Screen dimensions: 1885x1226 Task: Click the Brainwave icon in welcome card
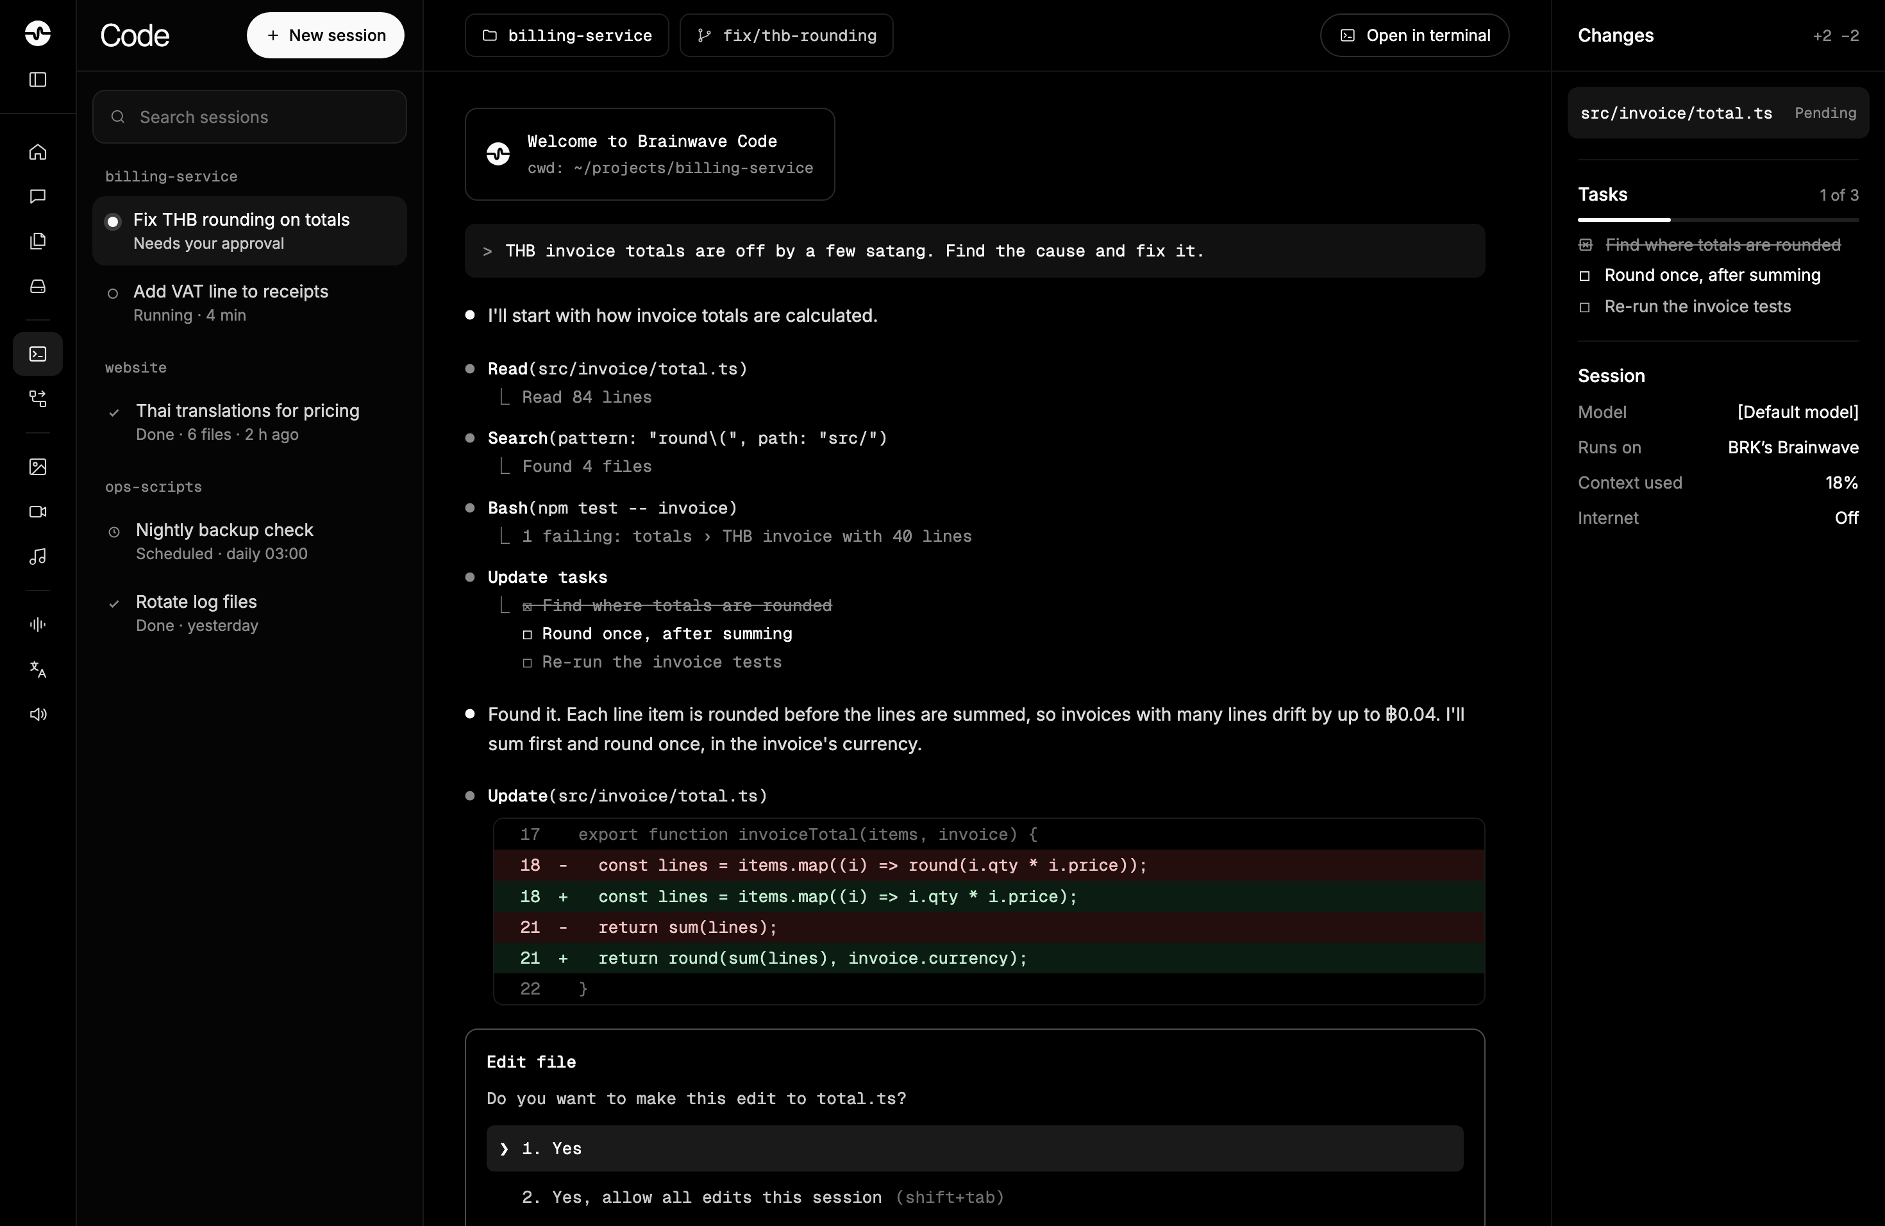point(498,154)
